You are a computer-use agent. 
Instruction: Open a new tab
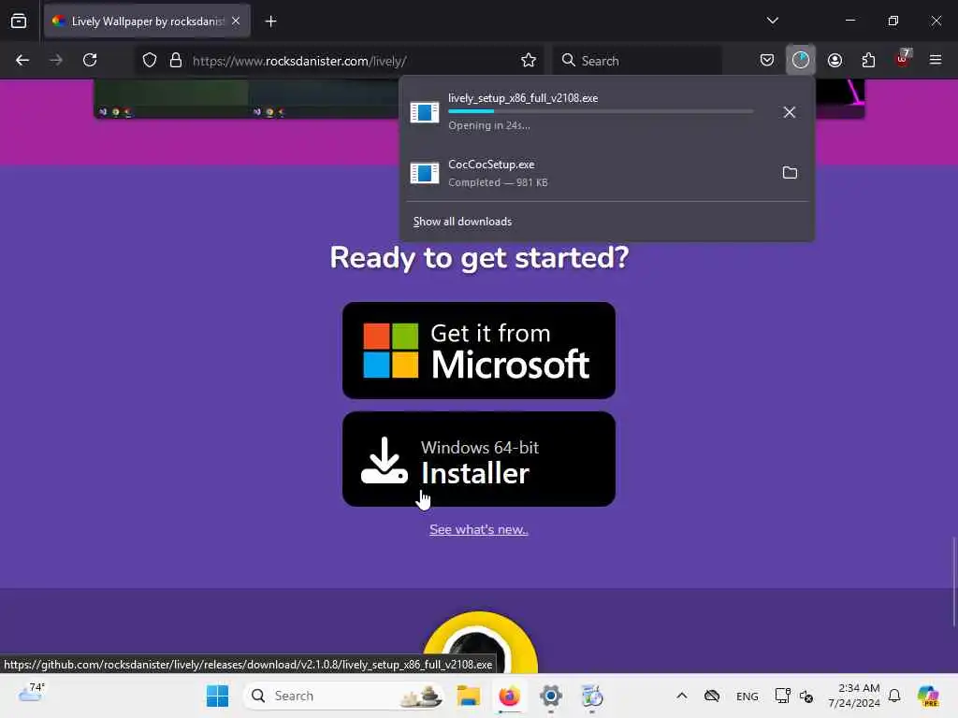point(270,22)
